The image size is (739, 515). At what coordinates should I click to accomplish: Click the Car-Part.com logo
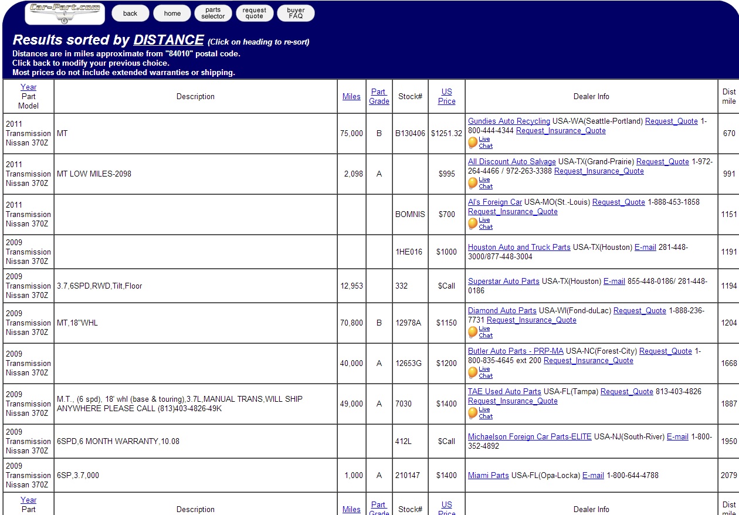click(x=65, y=13)
